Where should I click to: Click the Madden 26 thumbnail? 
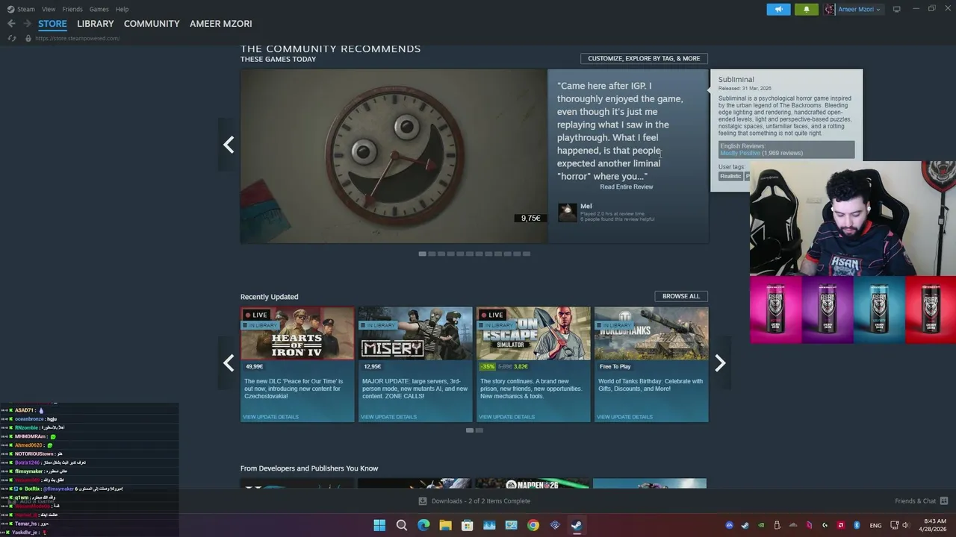(533, 484)
